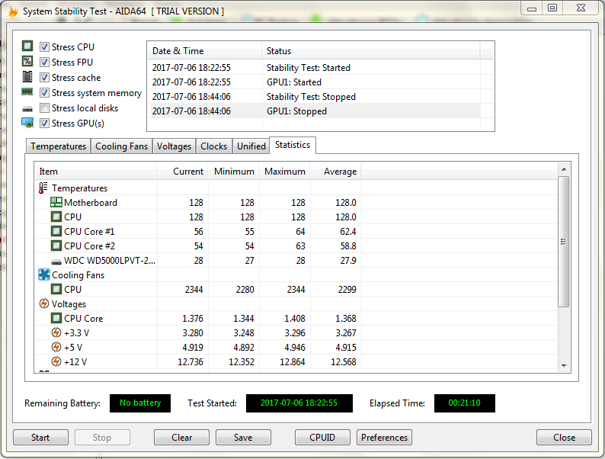Viewport: 605px width, 459px height.
Task: Click the Status column header in log
Action: tap(371, 51)
